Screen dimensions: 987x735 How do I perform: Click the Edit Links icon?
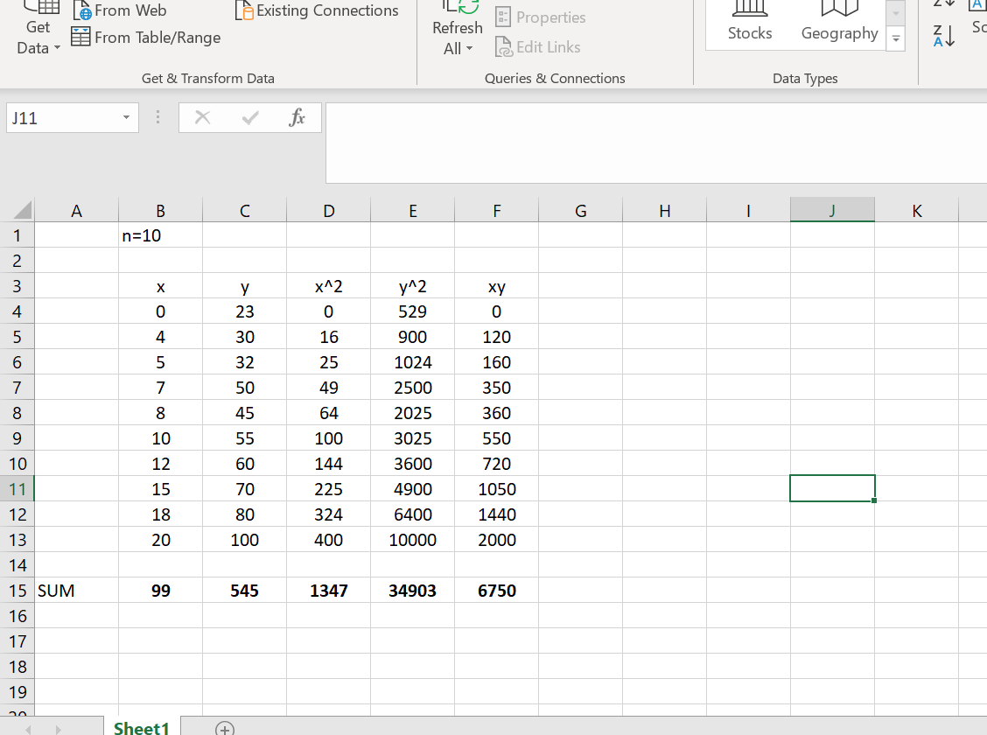[504, 47]
